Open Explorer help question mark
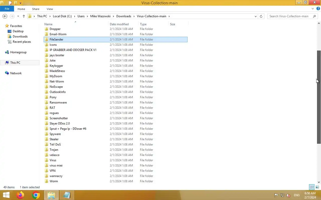The height and width of the screenshot is (200, 321). click(x=318, y=9)
